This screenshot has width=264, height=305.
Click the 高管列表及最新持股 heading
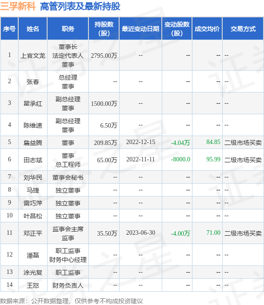pos(80,6)
